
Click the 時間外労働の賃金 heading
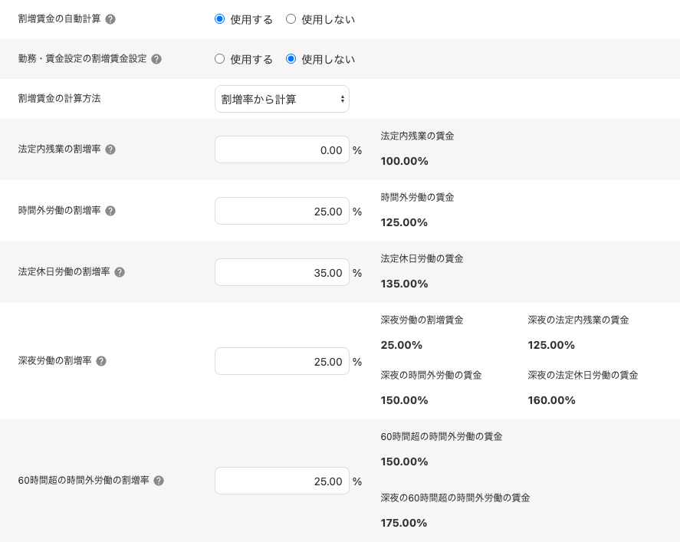click(417, 197)
